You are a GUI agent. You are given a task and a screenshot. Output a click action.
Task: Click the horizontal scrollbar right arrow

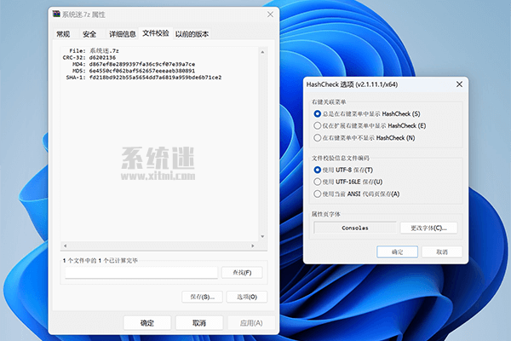253,246
